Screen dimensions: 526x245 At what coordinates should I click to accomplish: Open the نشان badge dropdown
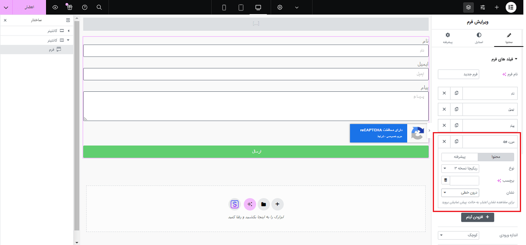point(460,192)
